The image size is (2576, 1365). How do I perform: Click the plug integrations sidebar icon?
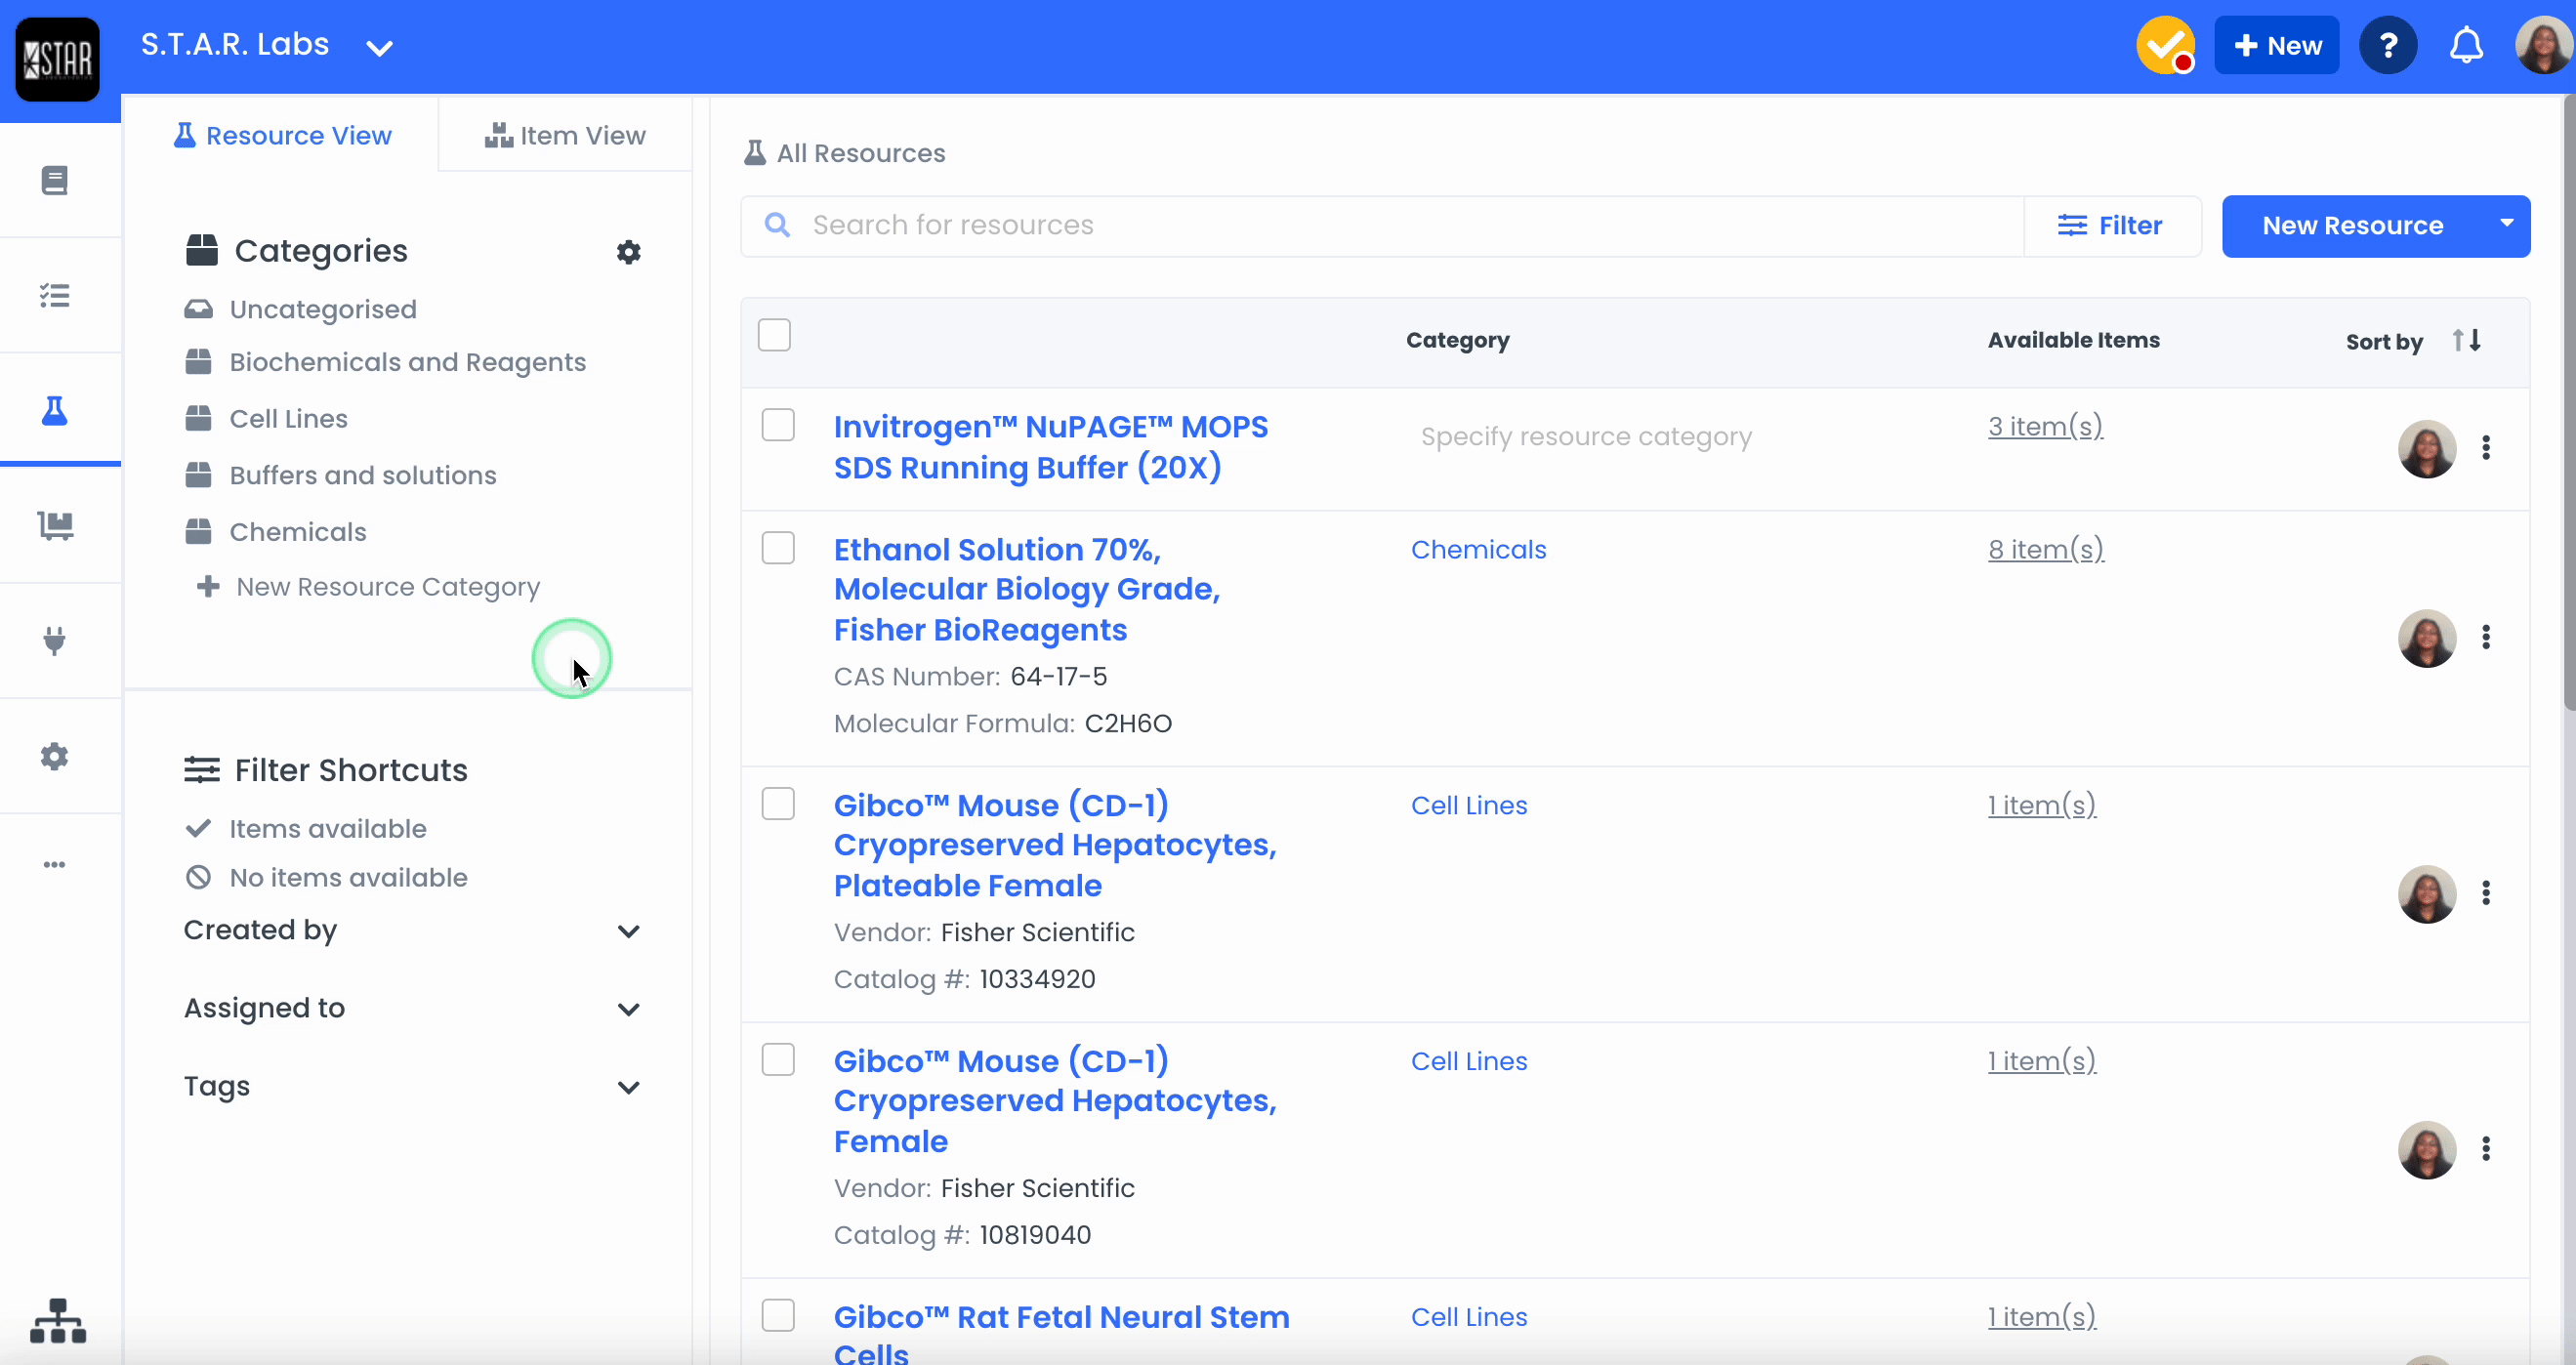point(55,641)
